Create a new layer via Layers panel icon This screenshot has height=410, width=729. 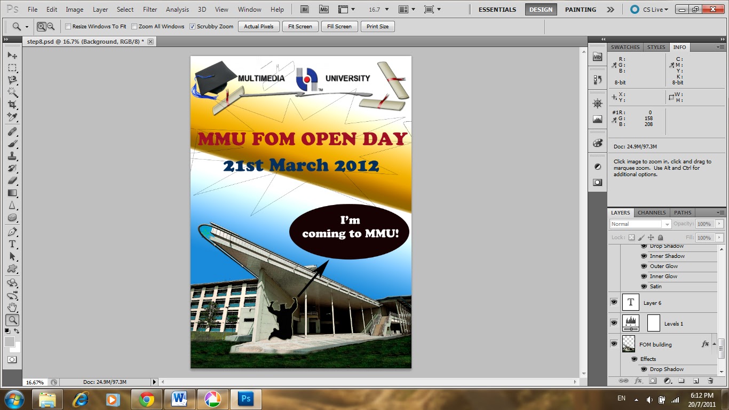tap(696, 381)
